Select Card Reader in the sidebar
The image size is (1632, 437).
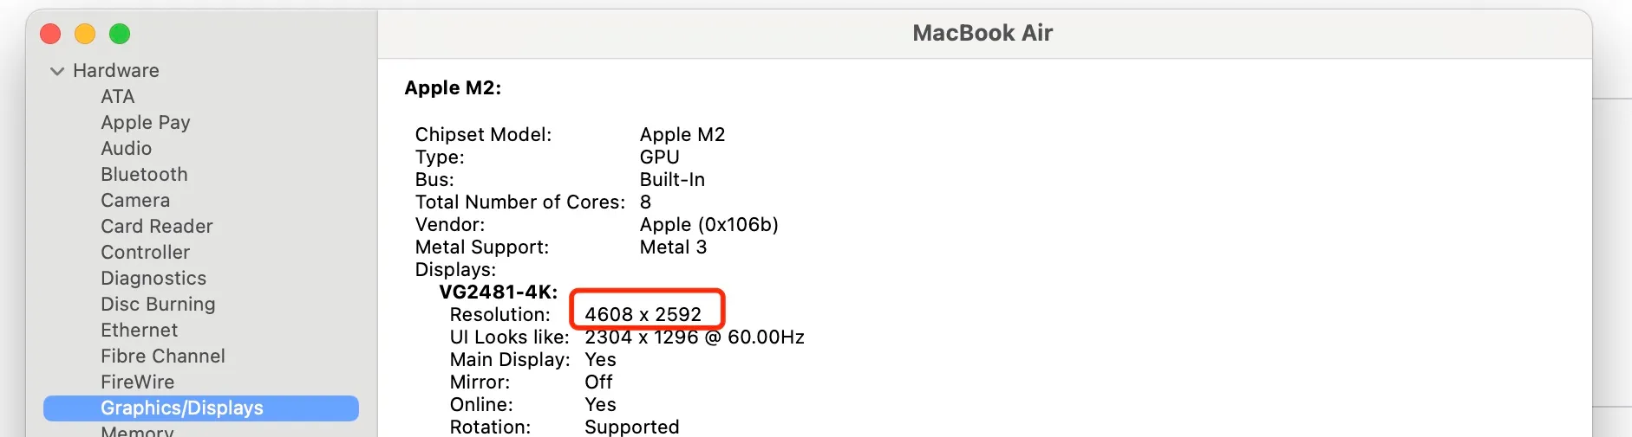click(156, 227)
